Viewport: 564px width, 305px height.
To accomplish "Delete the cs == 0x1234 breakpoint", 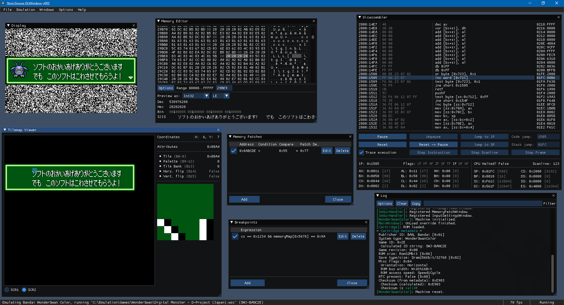I will (358, 236).
